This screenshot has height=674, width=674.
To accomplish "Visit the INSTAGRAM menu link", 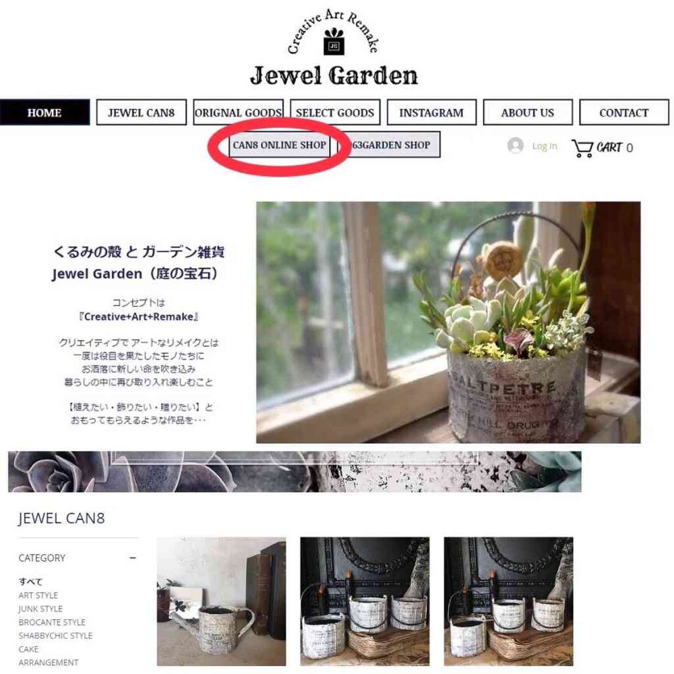I will point(431,113).
